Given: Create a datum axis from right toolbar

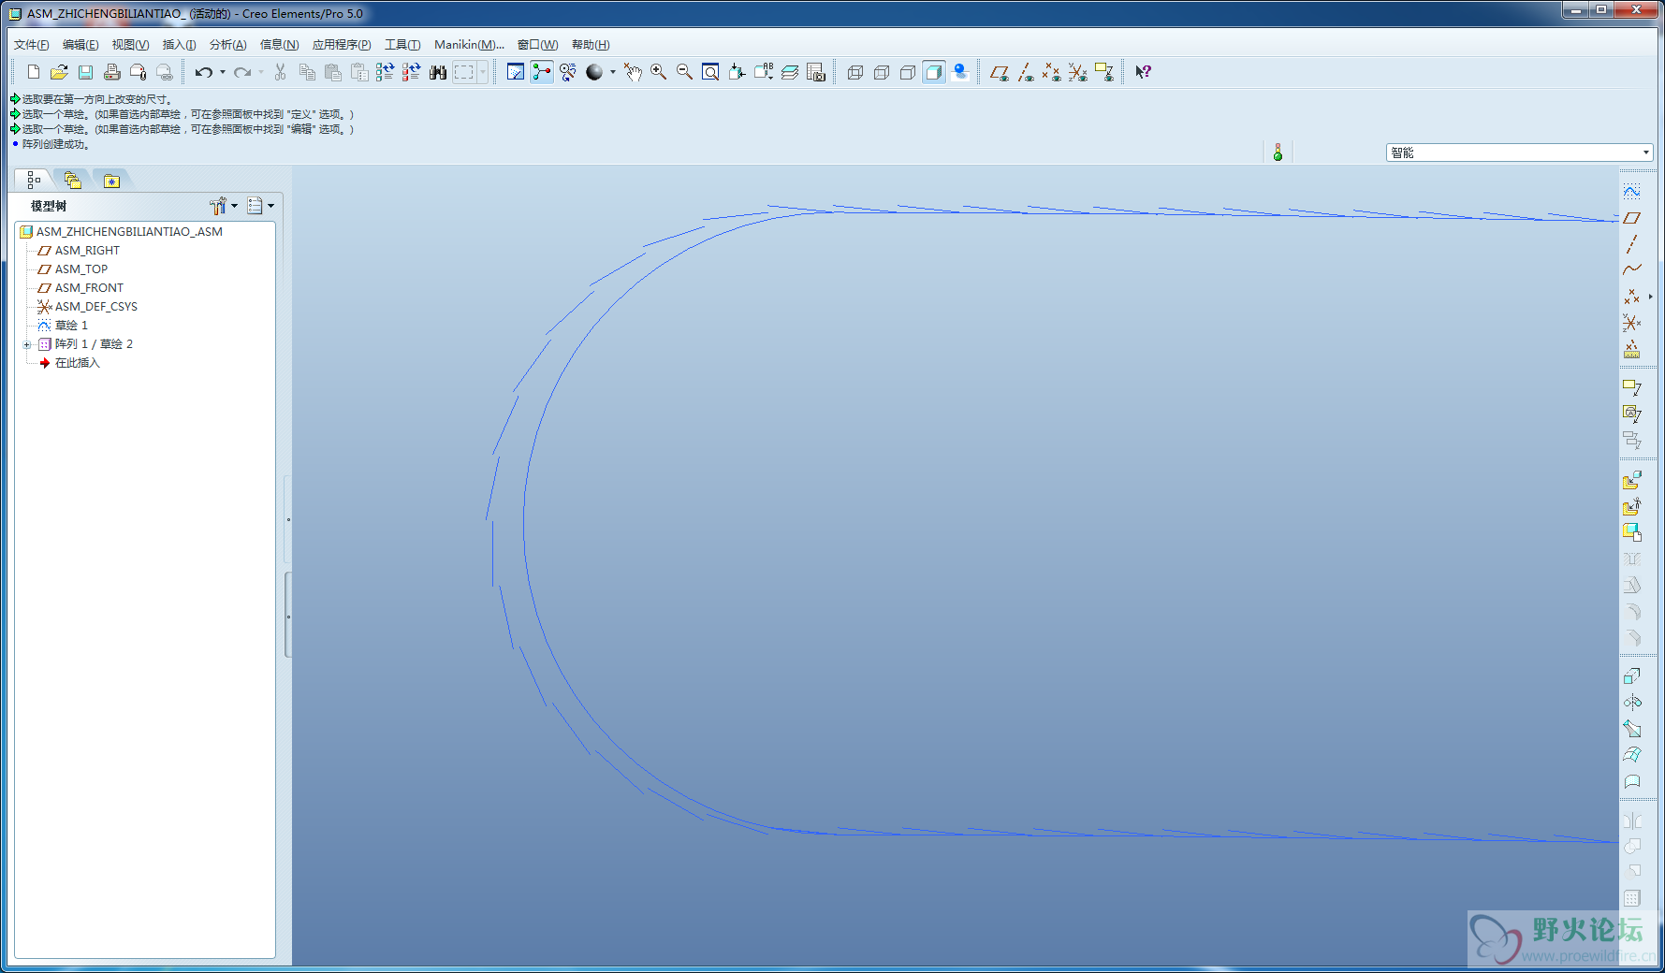Looking at the screenshot, I should coord(1631,243).
